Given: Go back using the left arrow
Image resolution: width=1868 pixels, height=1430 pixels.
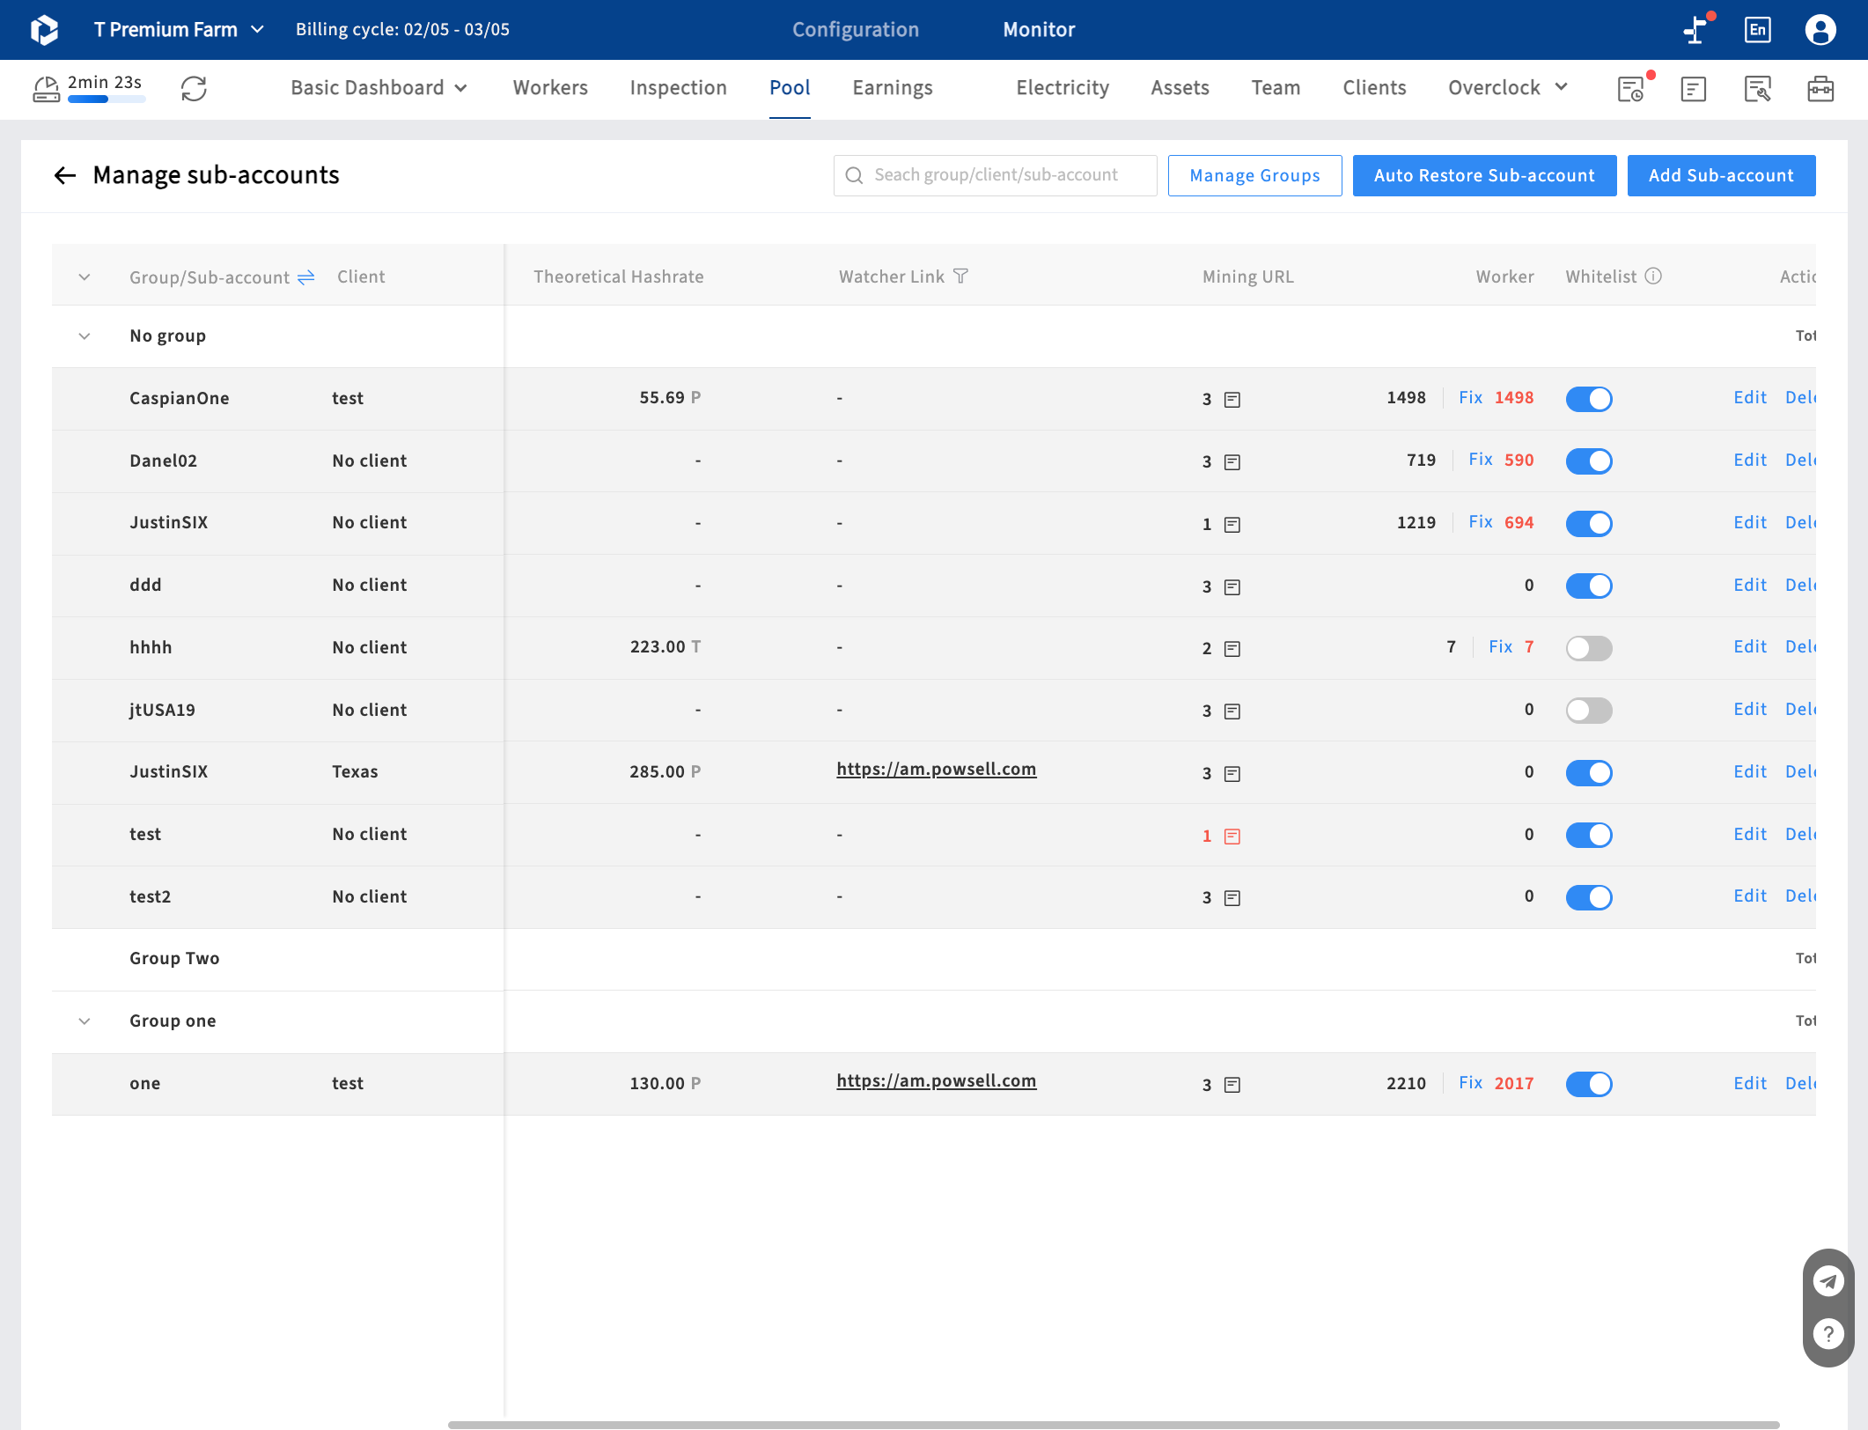Looking at the screenshot, I should (x=64, y=175).
